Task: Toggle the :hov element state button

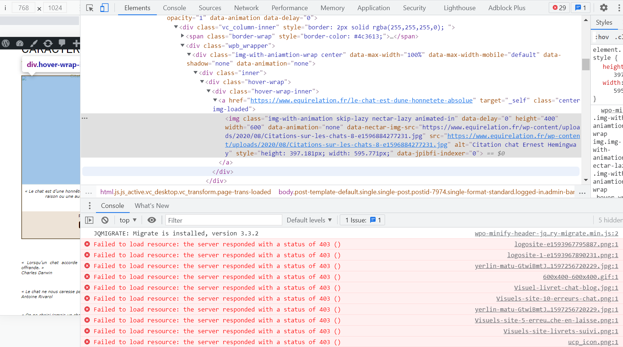Action: tap(602, 37)
